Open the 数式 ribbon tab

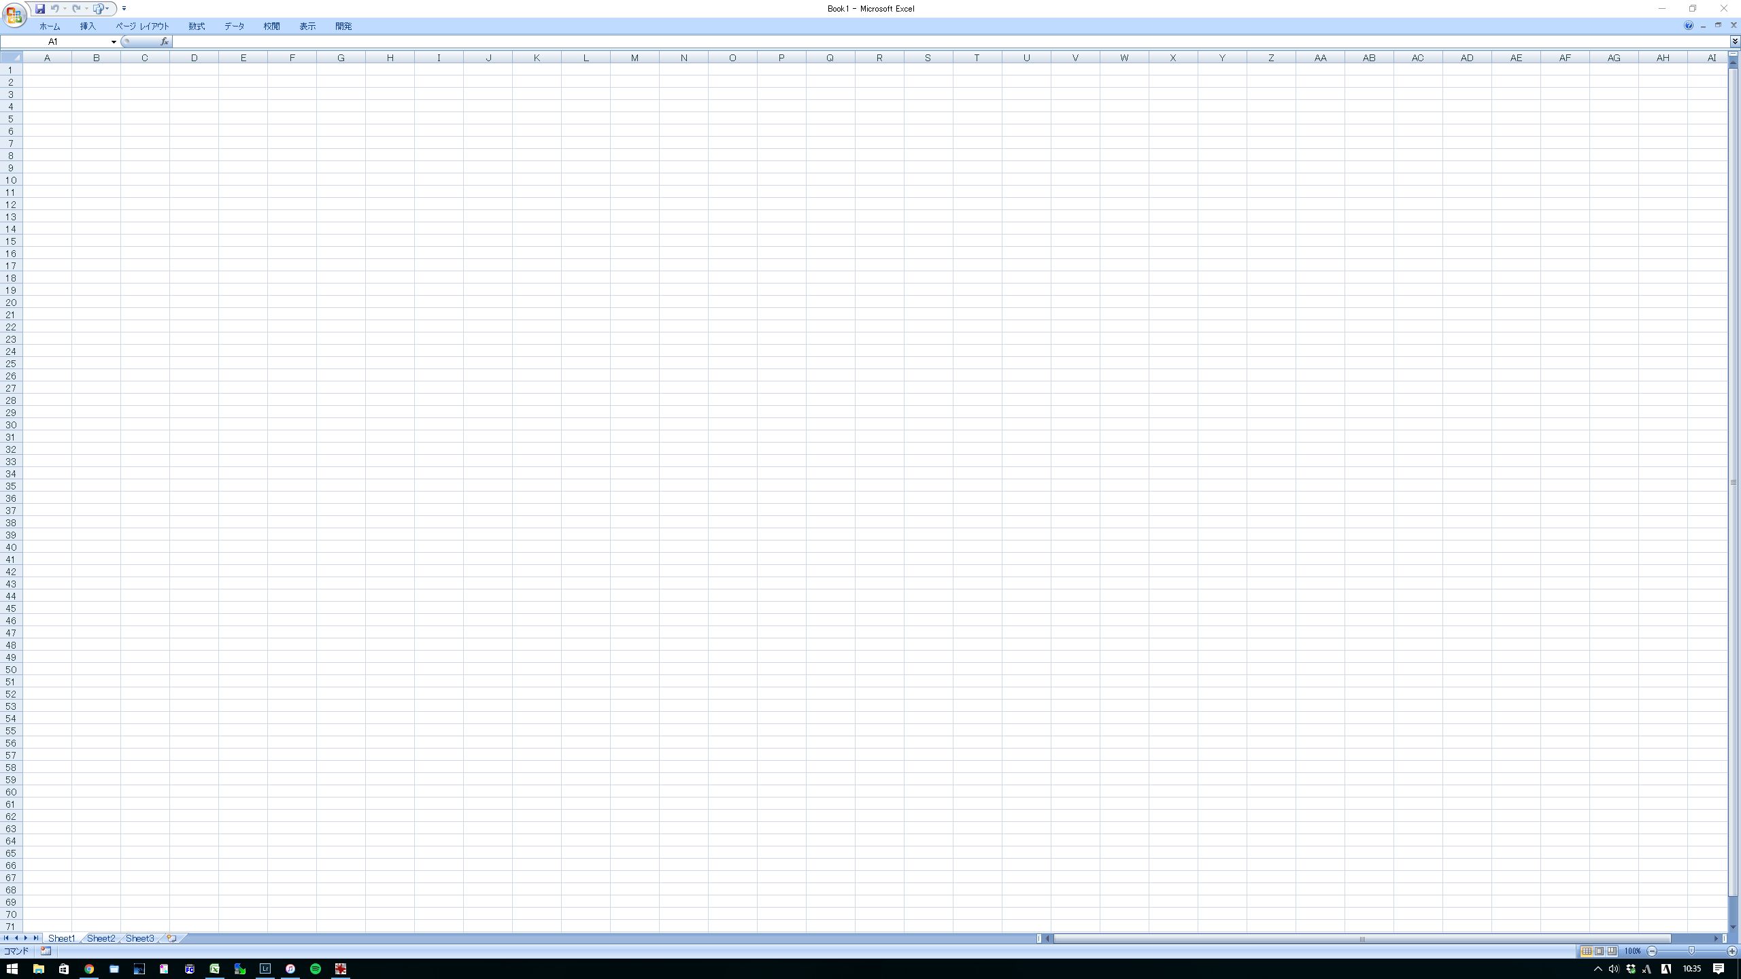[x=197, y=27]
